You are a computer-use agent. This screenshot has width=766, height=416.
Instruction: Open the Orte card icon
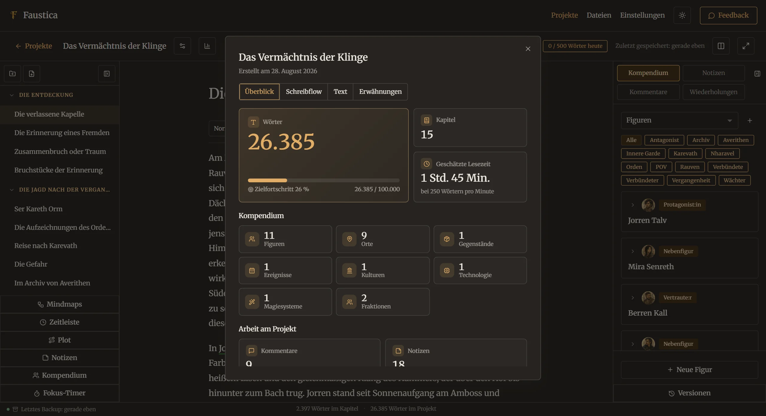[349, 239]
